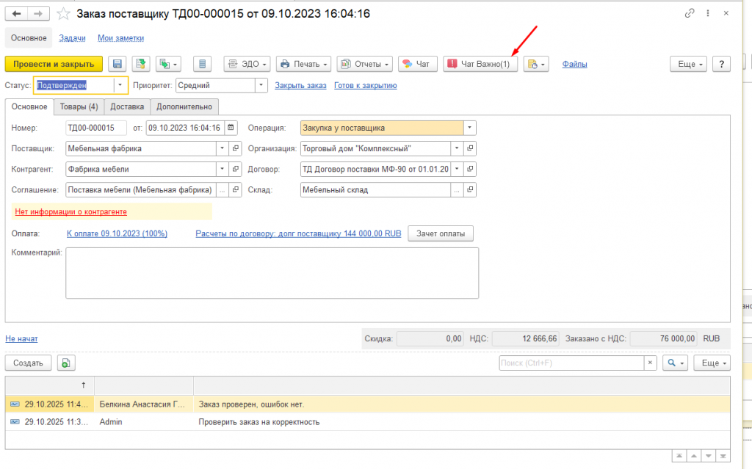Click the Не начат link
The width and height of the screenshot is (752, 469).
[21, 338]
